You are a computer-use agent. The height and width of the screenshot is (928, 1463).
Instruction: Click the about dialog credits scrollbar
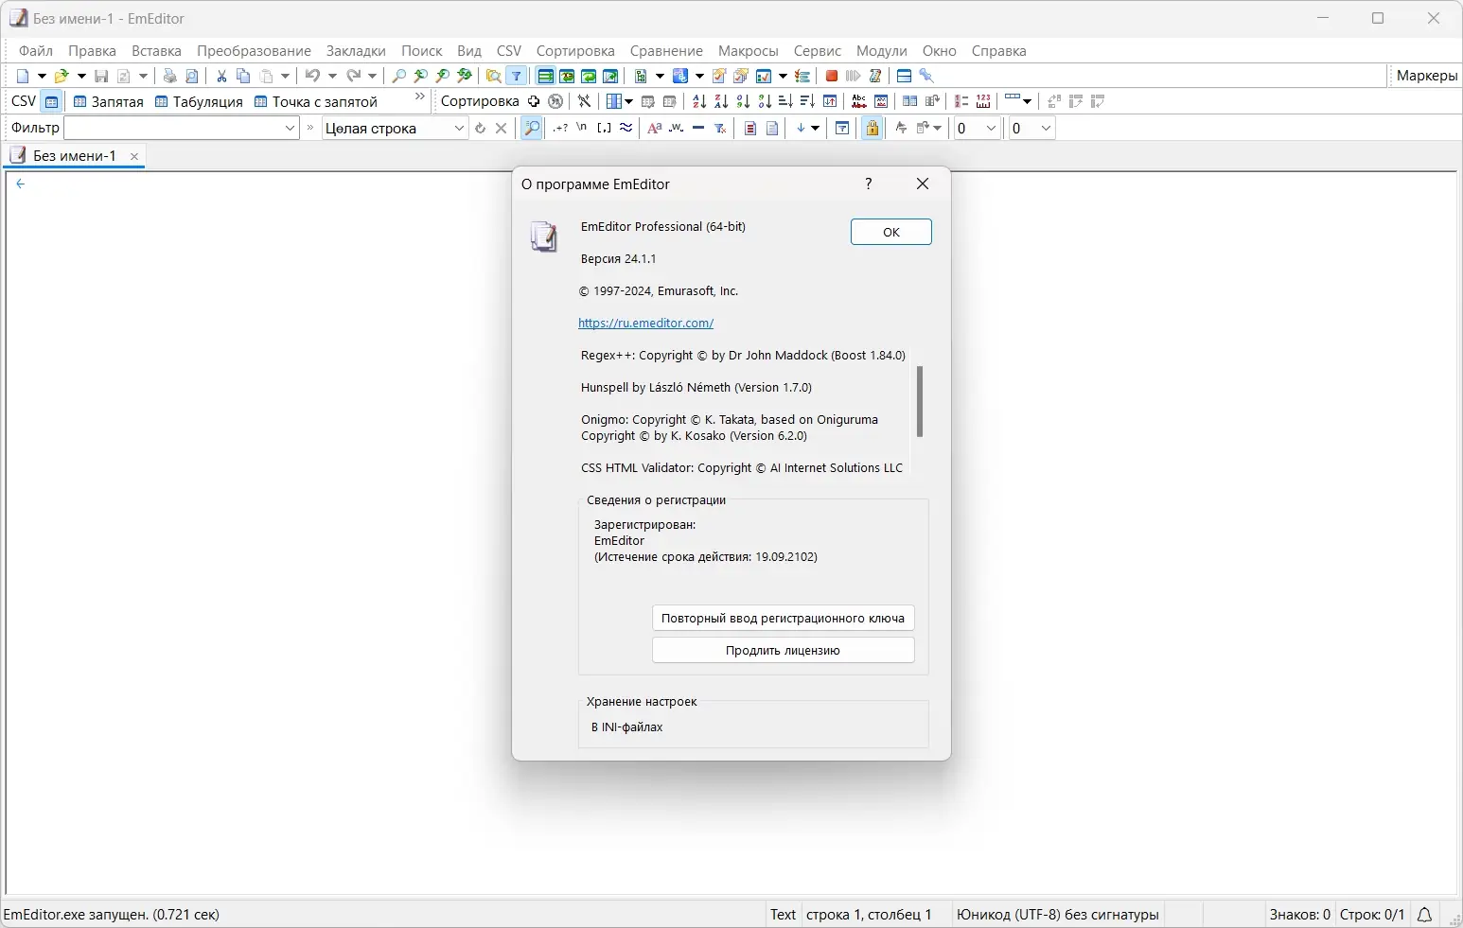(919, 402)
